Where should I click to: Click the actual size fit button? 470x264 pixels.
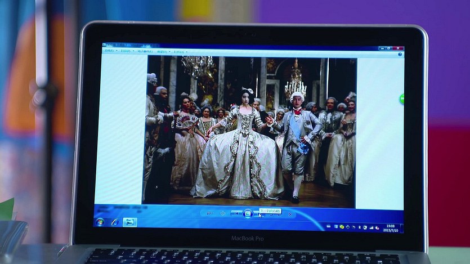(x=222, y=213)
